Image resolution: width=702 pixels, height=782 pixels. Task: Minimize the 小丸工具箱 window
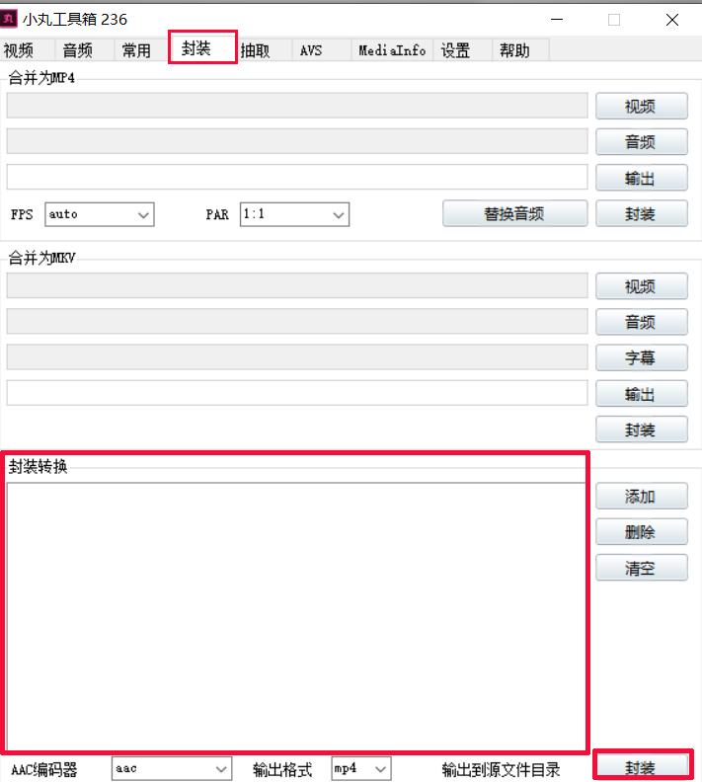point(557,20)
